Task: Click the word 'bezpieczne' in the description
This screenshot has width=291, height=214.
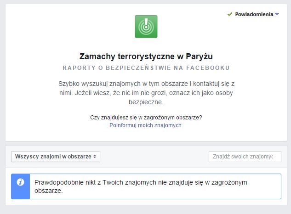Action: 146,101
